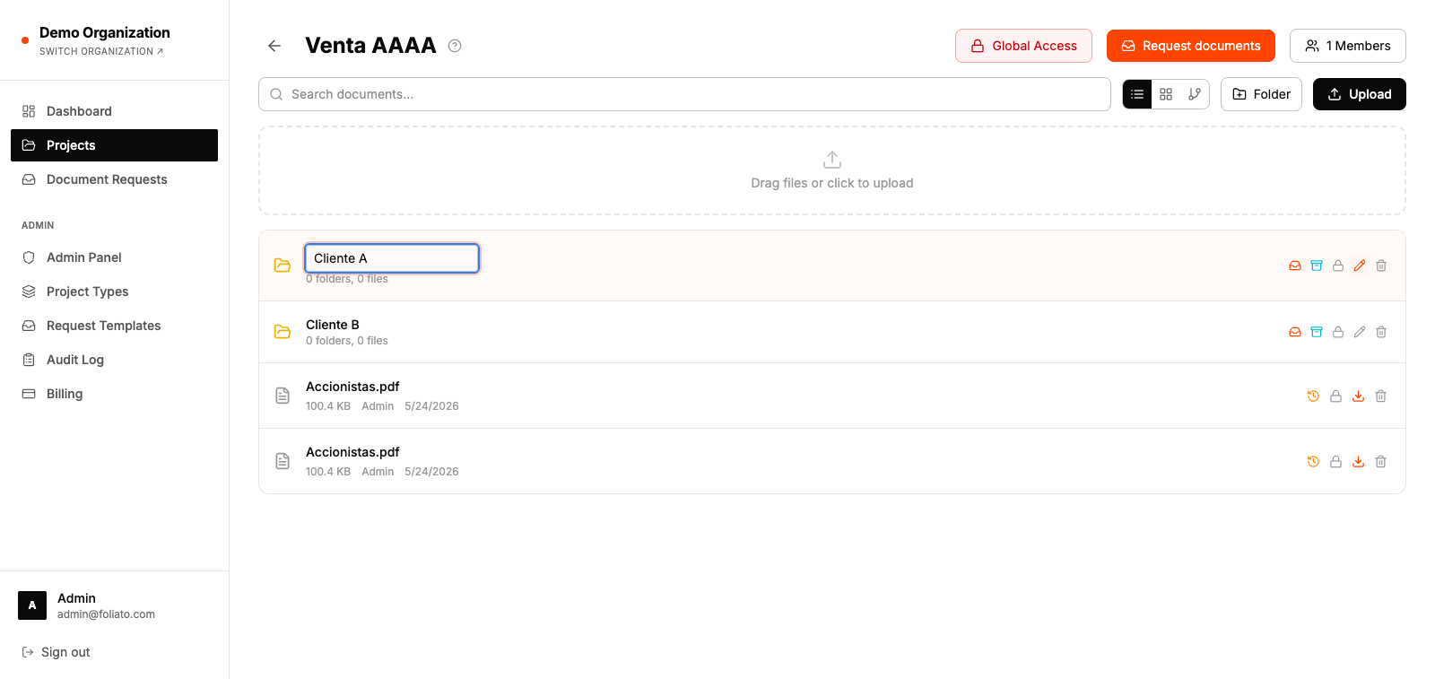Rename Cliente B folder with pencil icon

click(1360, 332)
